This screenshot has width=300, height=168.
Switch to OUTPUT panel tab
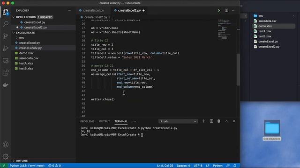104,121
